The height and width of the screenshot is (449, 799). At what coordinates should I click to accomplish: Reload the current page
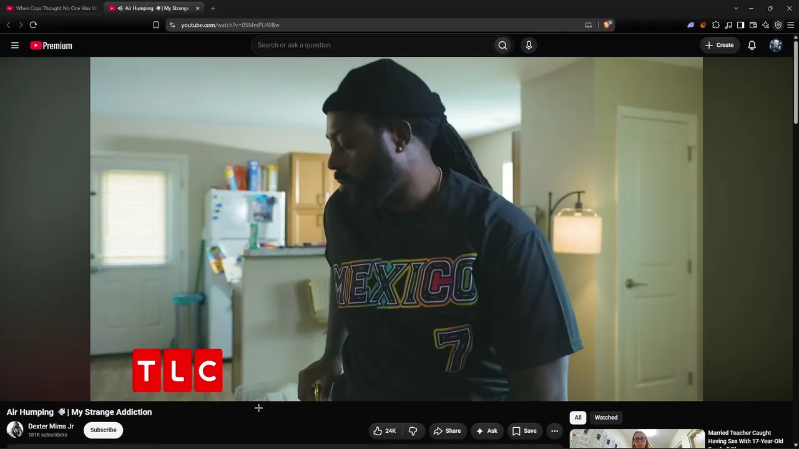(x=33, y=25)
